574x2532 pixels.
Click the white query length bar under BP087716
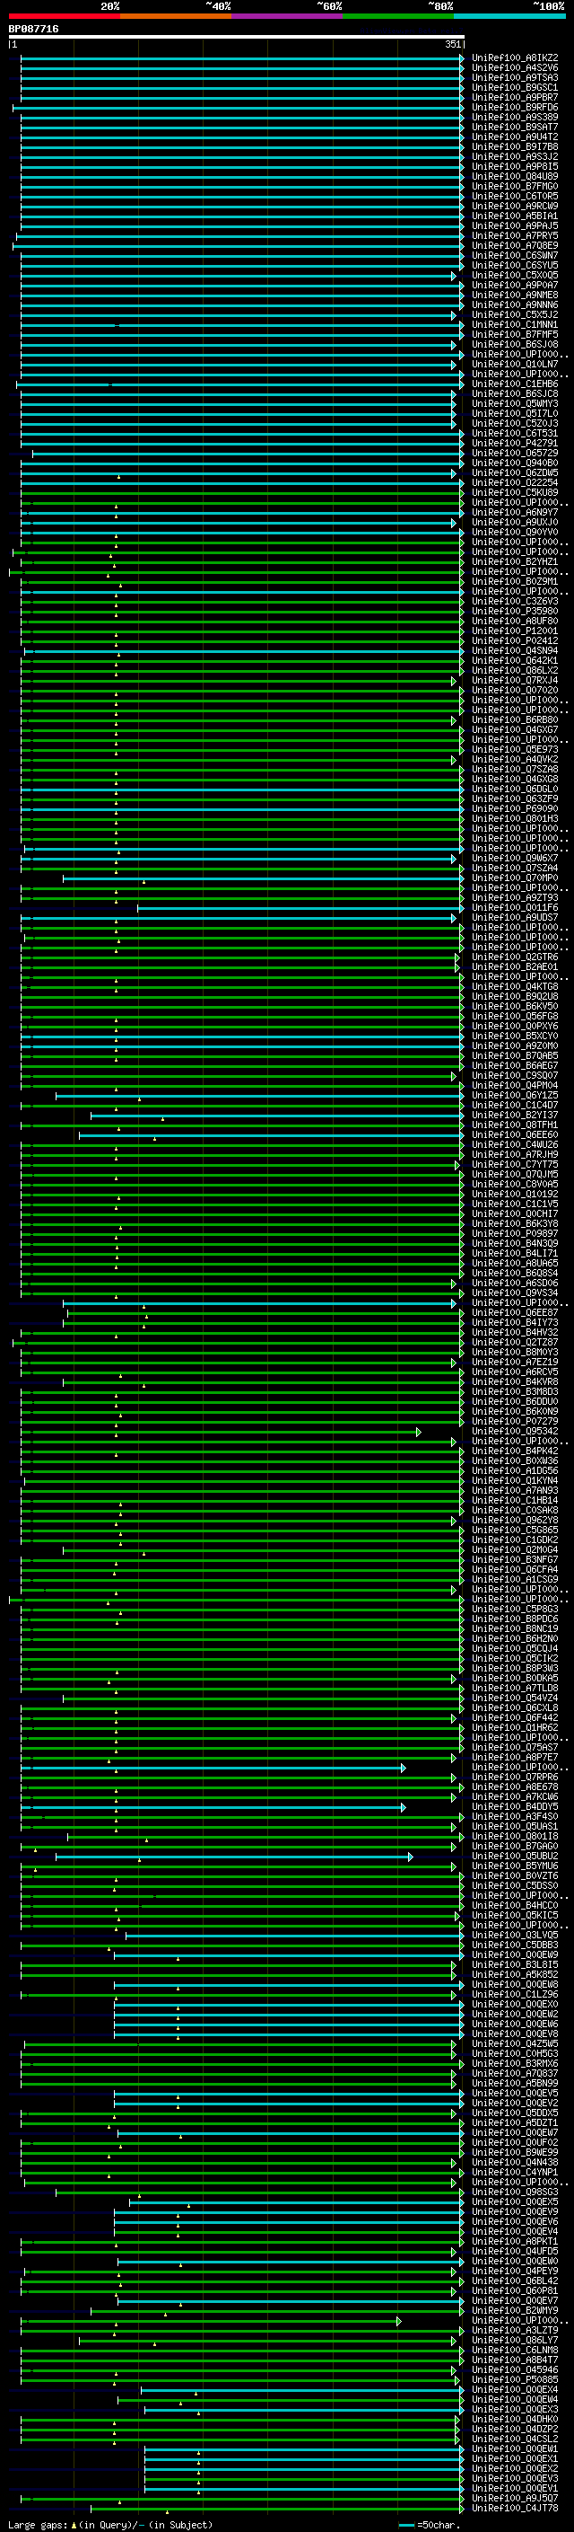click(236, 38)
